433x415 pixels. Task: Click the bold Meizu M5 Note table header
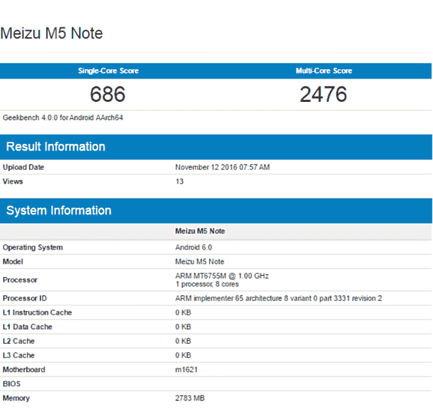click(201, 231)
